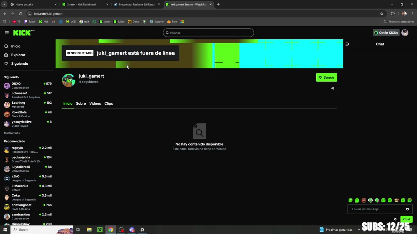This screenshot has height=234, width=417.
Task: Open the Lokonazo1 channel
Action: tap(28, 95)
